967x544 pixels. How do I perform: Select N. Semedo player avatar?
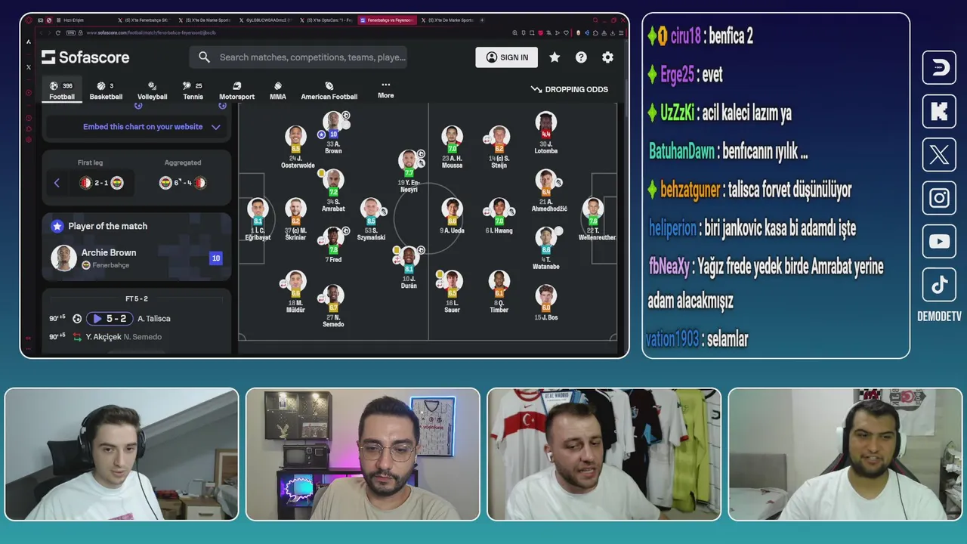click(333, 296)
